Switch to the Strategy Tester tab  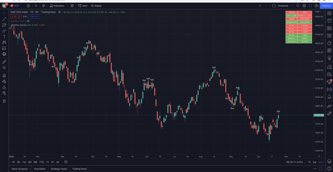click(x=59, y=169)
